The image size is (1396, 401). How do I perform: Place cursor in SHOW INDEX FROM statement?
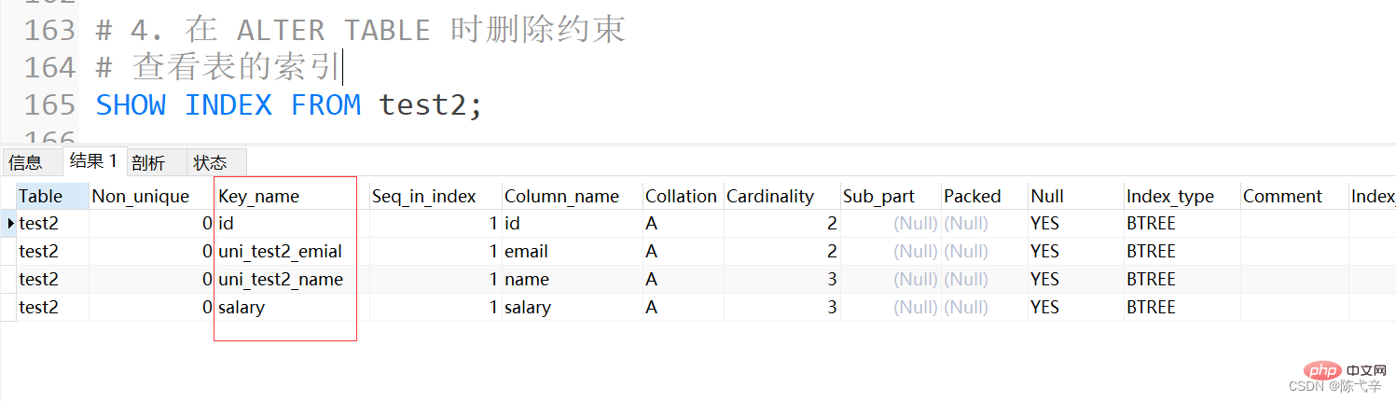pyautogui.click(x=289, y=105)
